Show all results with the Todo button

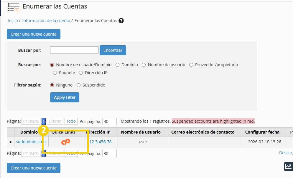click(71, 121)
